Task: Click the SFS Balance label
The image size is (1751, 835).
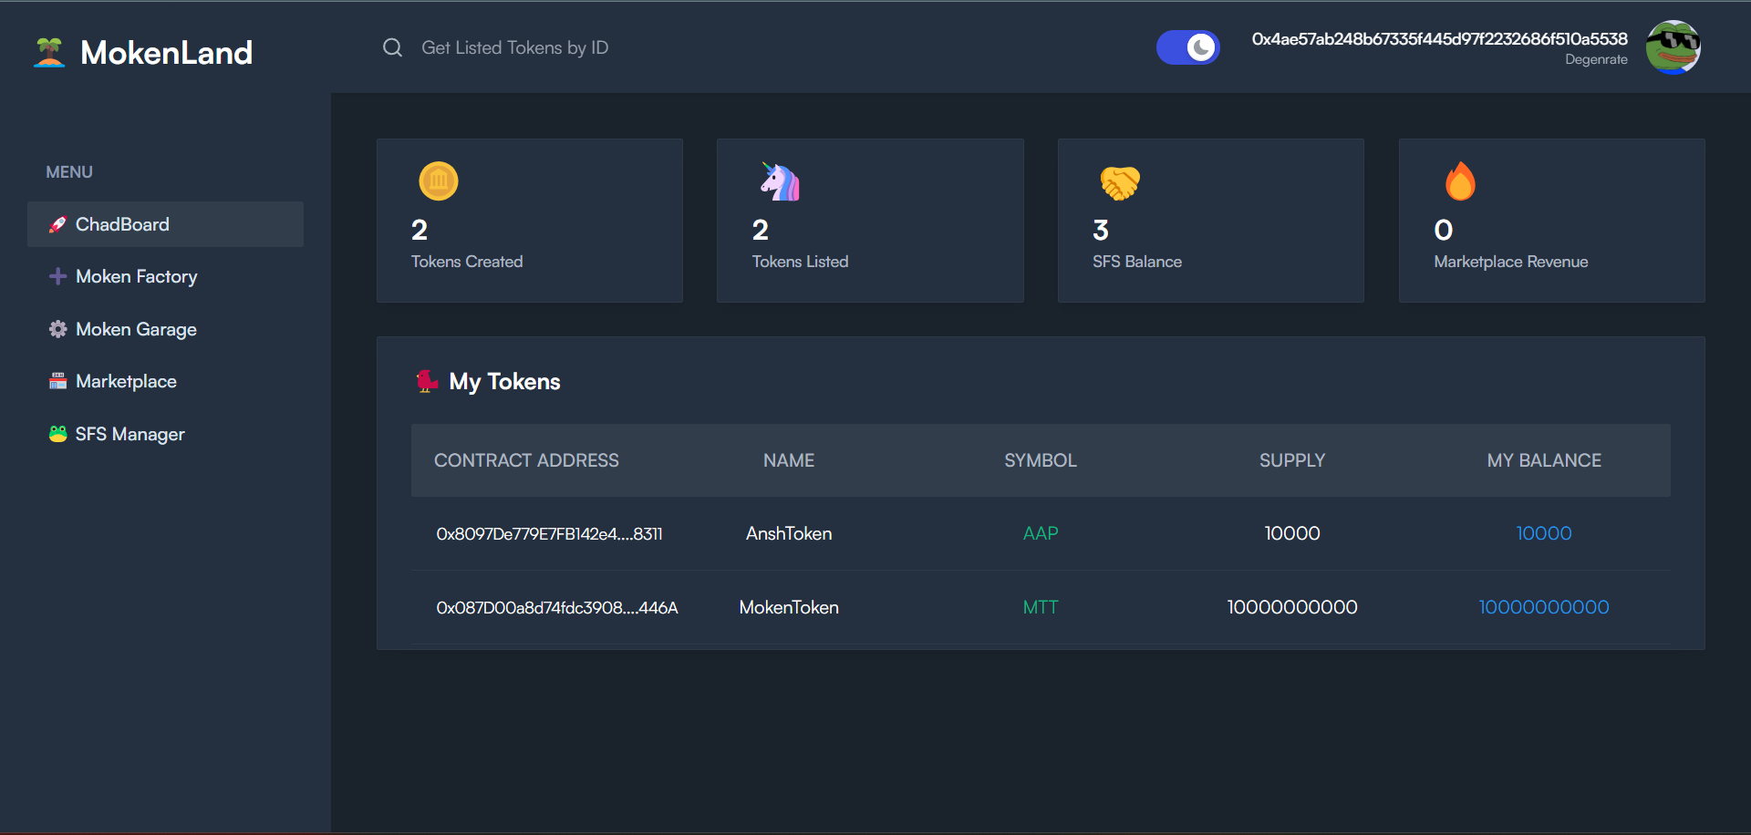Action: tap(1137, 262)
